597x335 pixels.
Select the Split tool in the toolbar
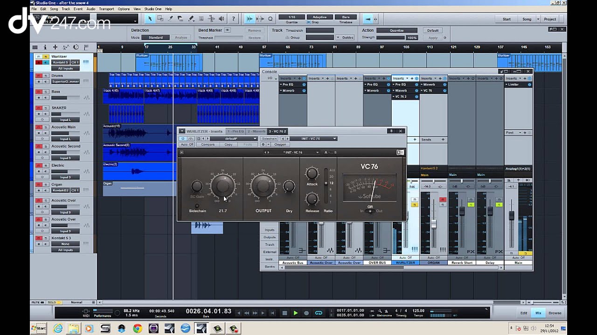pyautogui.click(x=170, y=19)
